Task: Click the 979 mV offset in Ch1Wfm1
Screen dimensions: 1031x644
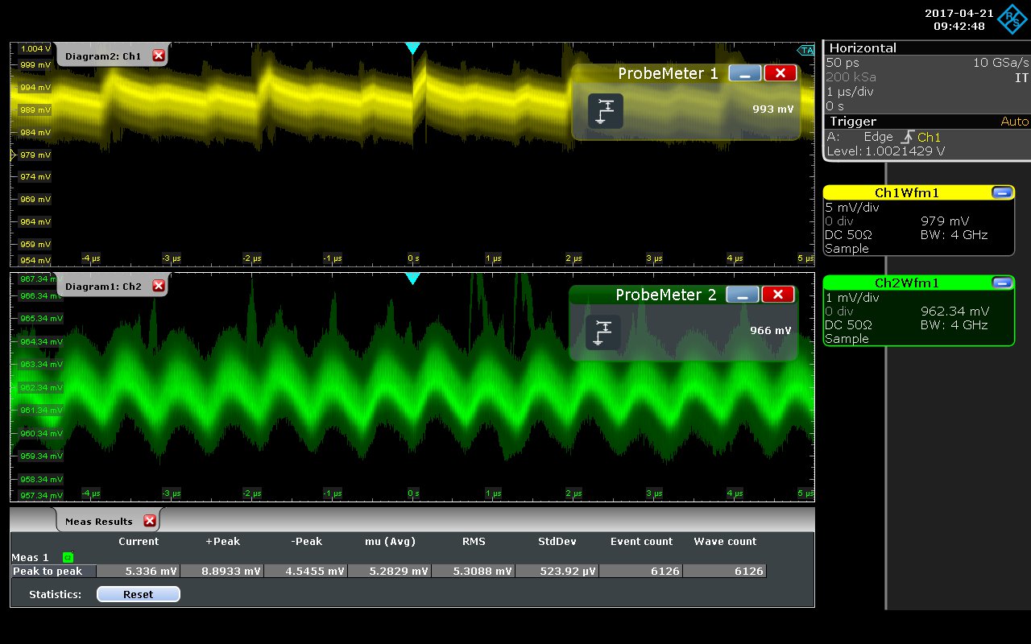Action: tap(945, 221)
